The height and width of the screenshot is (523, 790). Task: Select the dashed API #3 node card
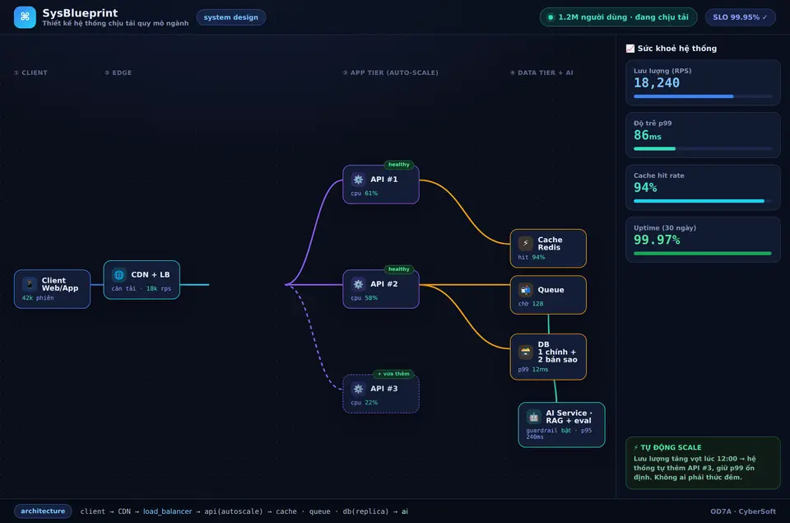381,394
